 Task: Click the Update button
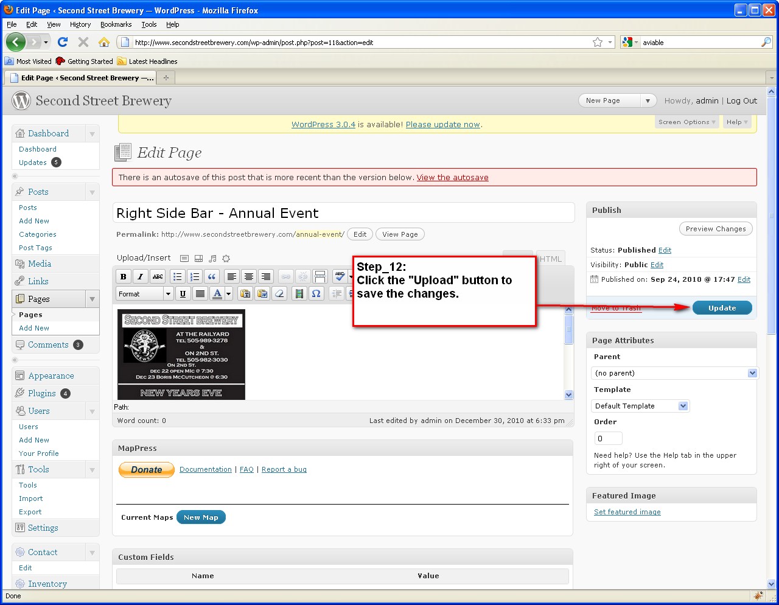point(722,308)
